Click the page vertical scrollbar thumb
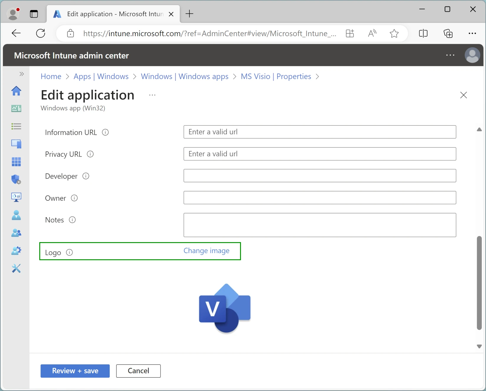The image size is (486, 391). 479,283
